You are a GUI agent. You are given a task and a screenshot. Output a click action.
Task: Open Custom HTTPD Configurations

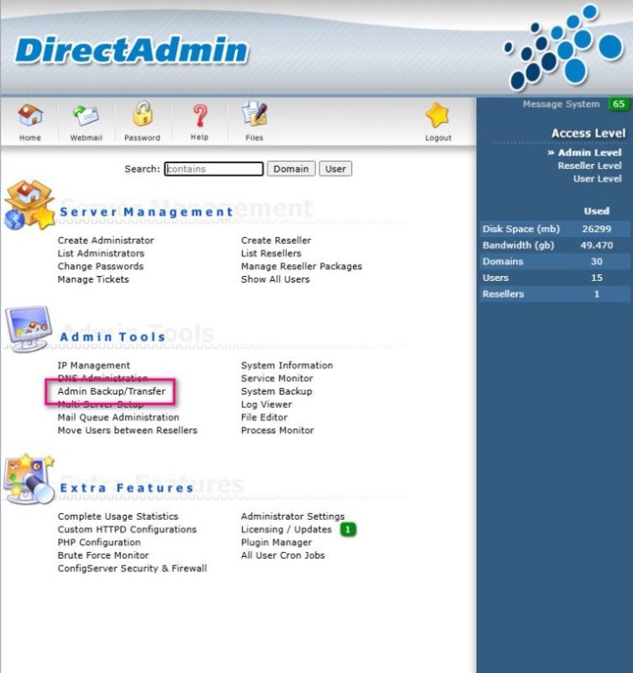pos(127,529)
